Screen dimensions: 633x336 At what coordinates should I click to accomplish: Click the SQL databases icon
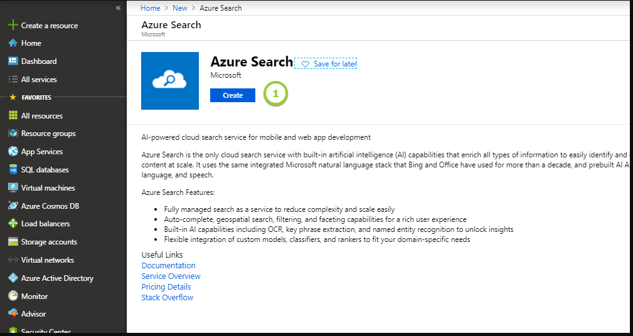[x=13, y=170]
